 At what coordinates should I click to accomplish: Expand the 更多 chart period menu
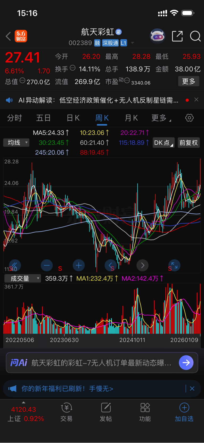pyautogui.click(x=161, y=118)
